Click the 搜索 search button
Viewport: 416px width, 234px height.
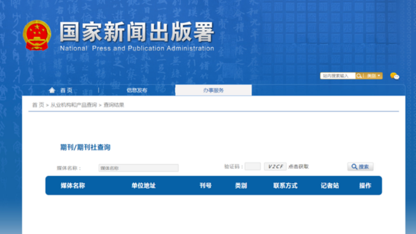pyautogui.click(x=360, y=167)
